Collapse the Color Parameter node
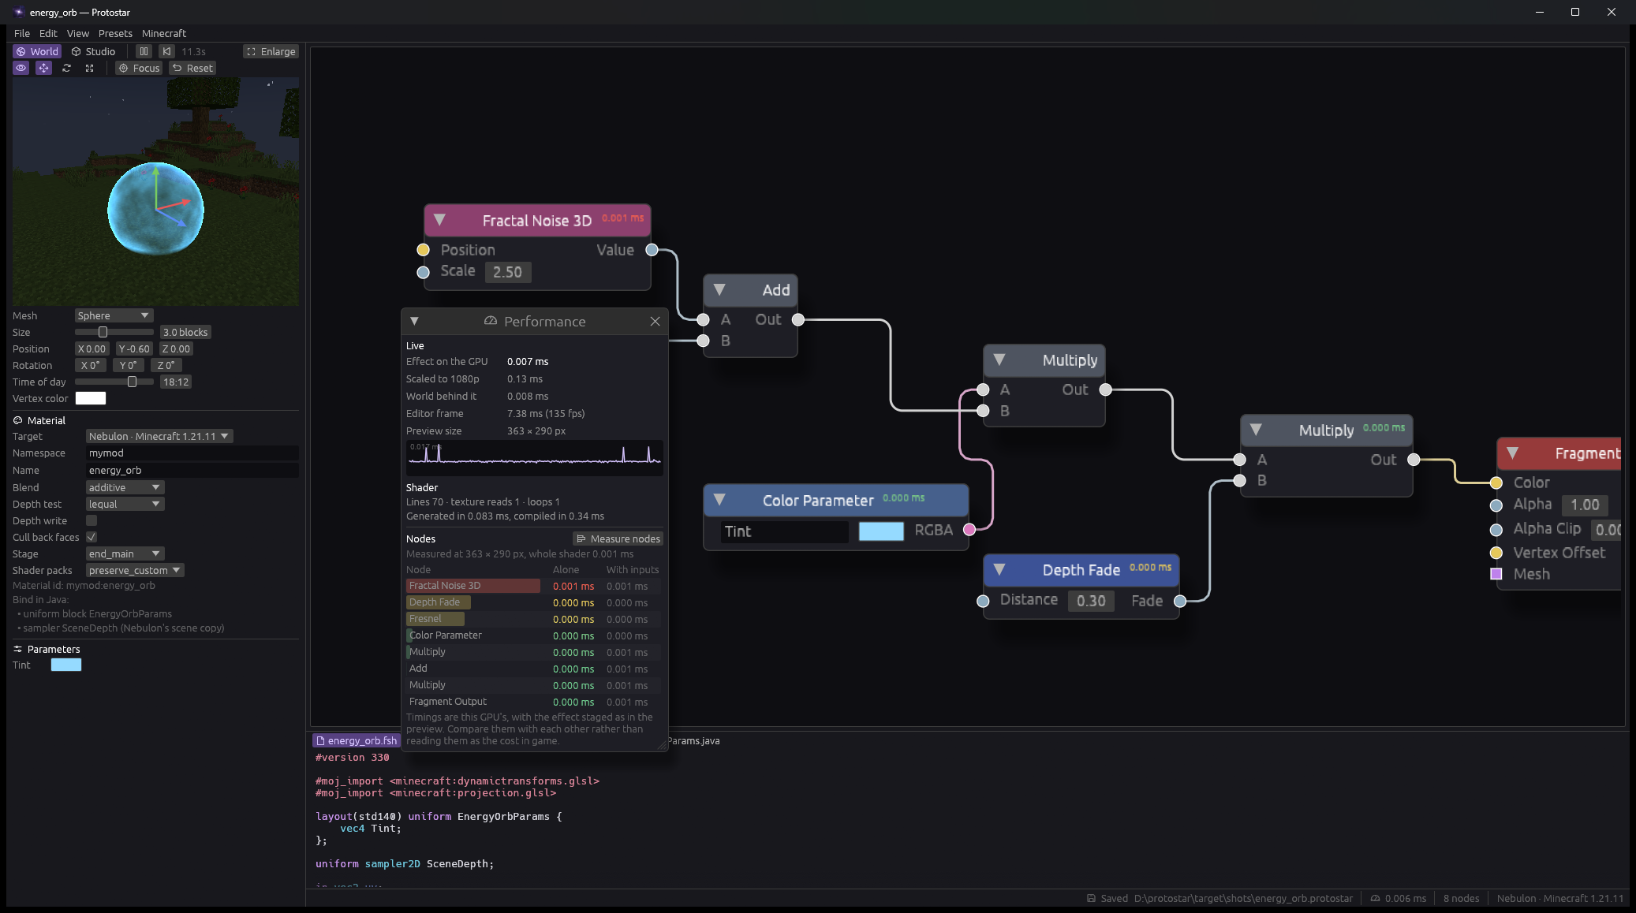 [719, 499]
